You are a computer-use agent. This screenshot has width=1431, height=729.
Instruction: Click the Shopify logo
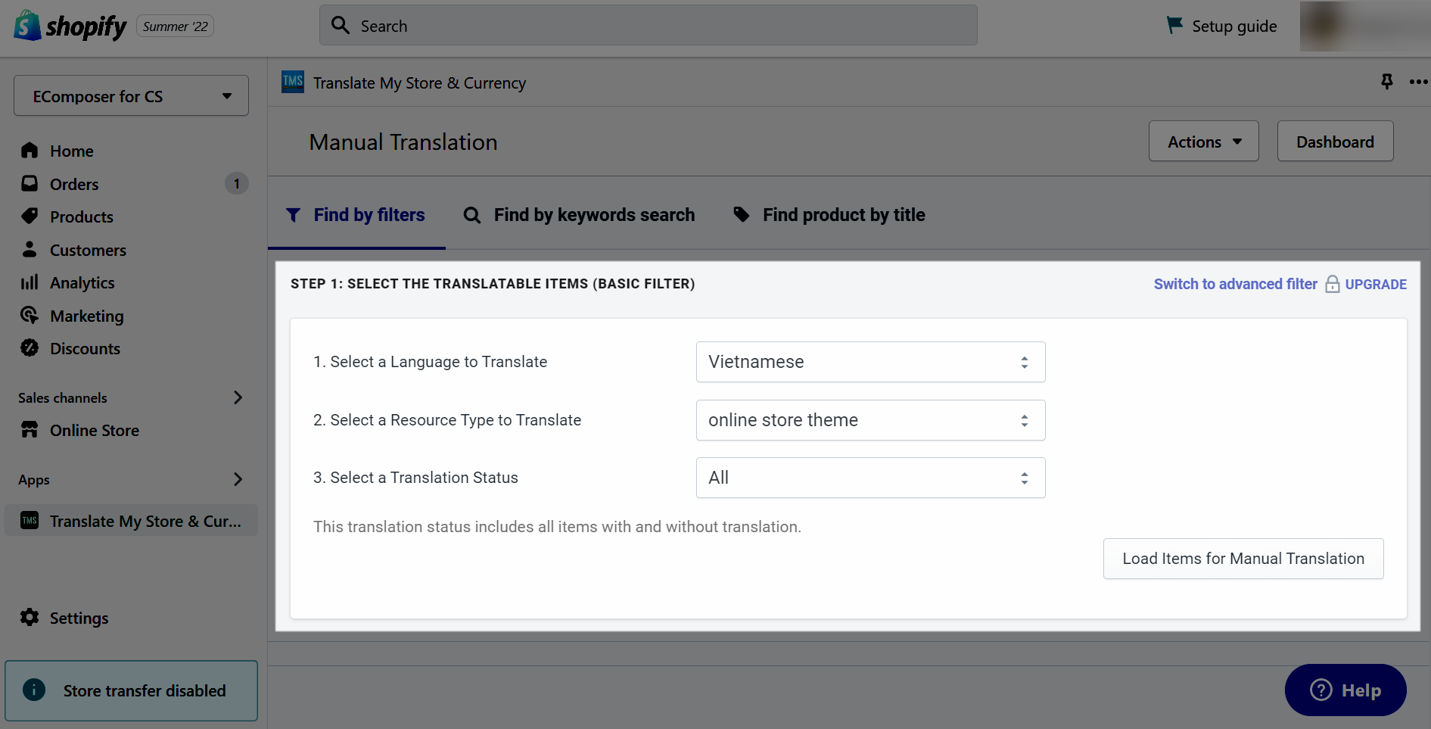pyautogui.click(x=69, y=26)
